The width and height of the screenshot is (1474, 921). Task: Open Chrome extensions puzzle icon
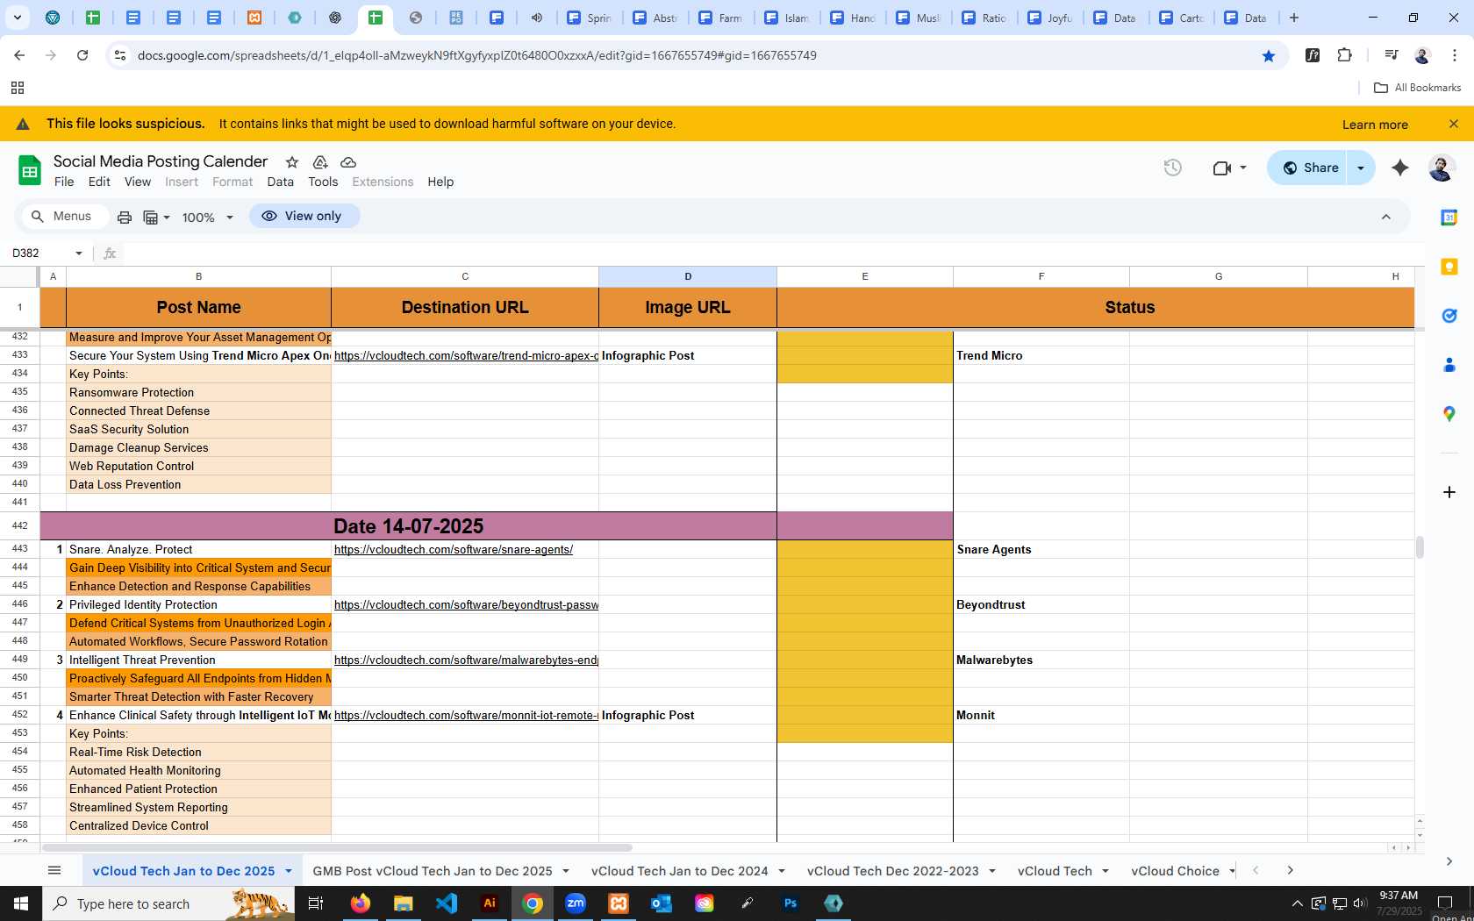(1344, 55)
